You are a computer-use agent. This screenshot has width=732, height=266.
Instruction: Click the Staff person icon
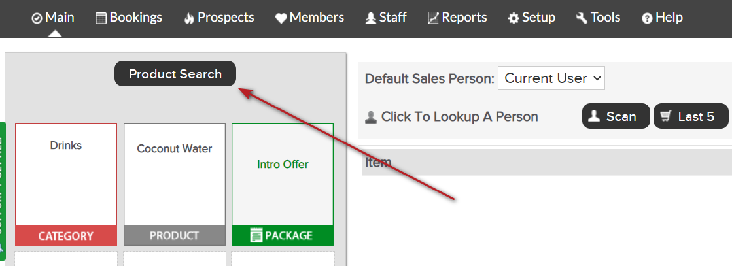(x=371, y=19)
